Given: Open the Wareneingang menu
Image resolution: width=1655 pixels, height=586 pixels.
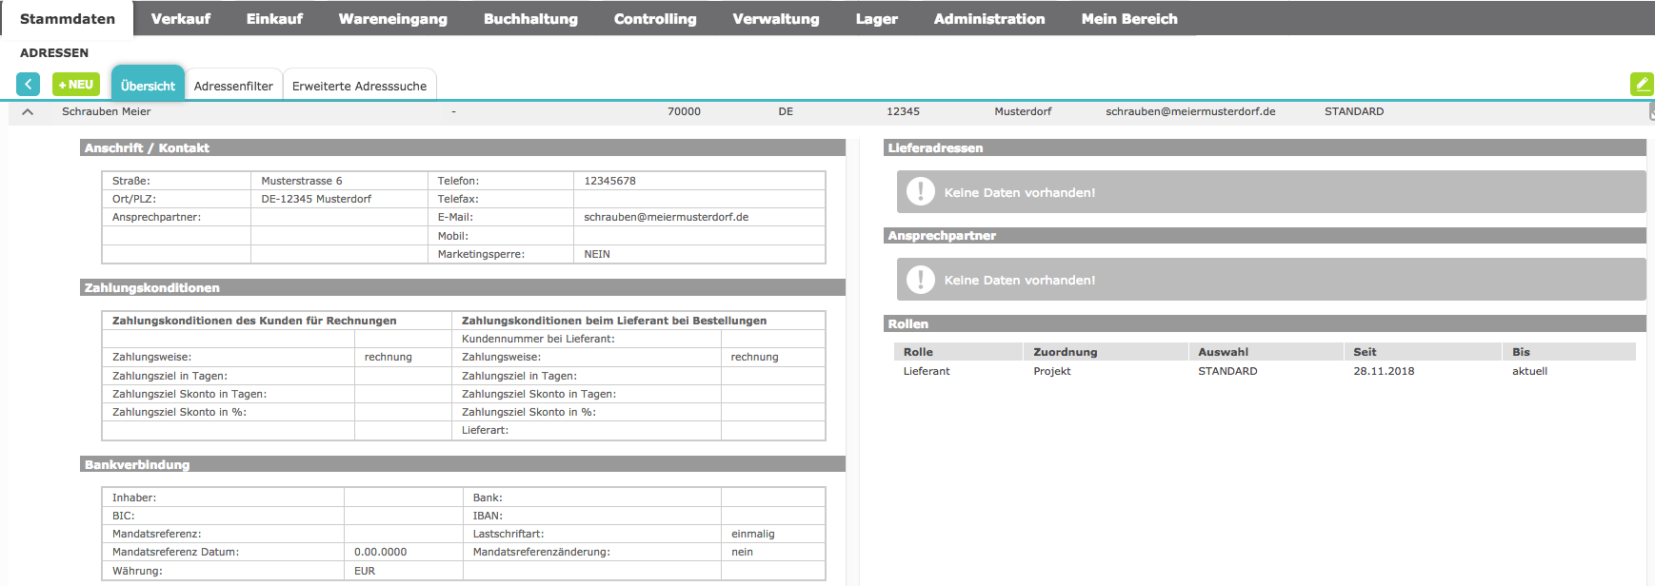Looking at the screenshot, I should click(392, 19).
